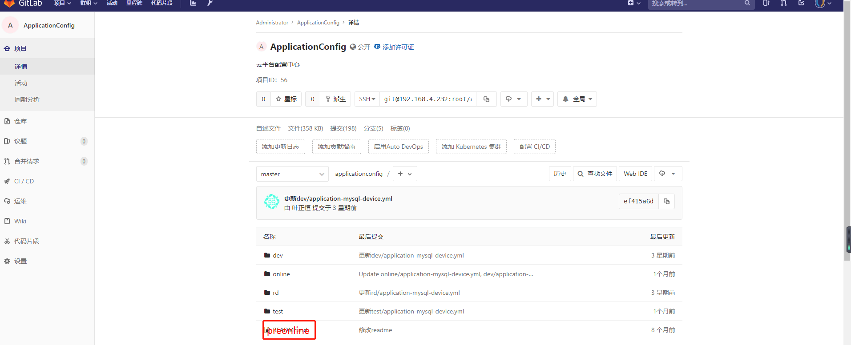
Task: Open the to-do list icon in the top bar
Action: (x=801, y=3)
